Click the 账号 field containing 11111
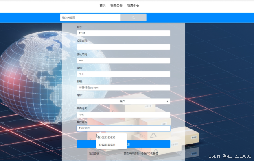This screenshot has width=254, height=161. [x=123, y=33]
